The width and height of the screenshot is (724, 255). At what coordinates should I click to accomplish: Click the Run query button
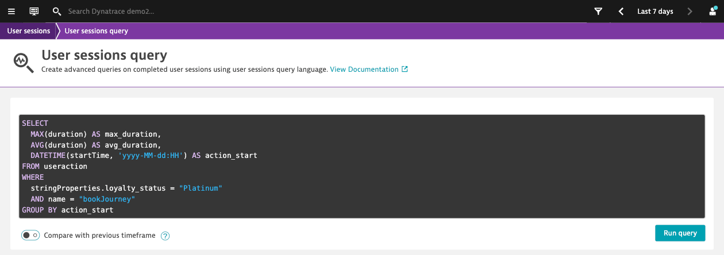click(680, 233)
